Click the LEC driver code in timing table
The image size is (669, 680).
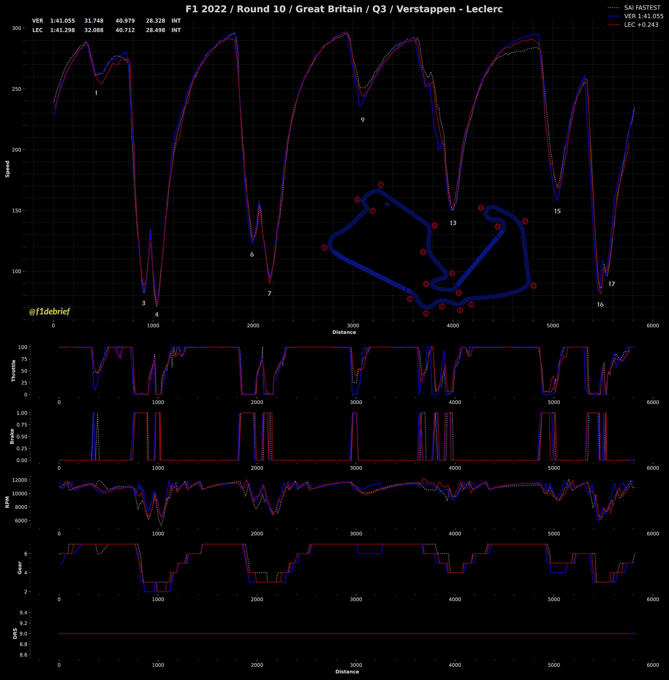(38, 30)
